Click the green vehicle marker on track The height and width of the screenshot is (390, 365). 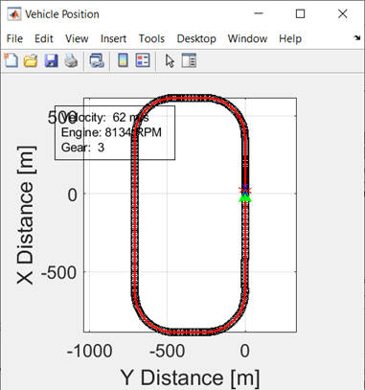245,198
